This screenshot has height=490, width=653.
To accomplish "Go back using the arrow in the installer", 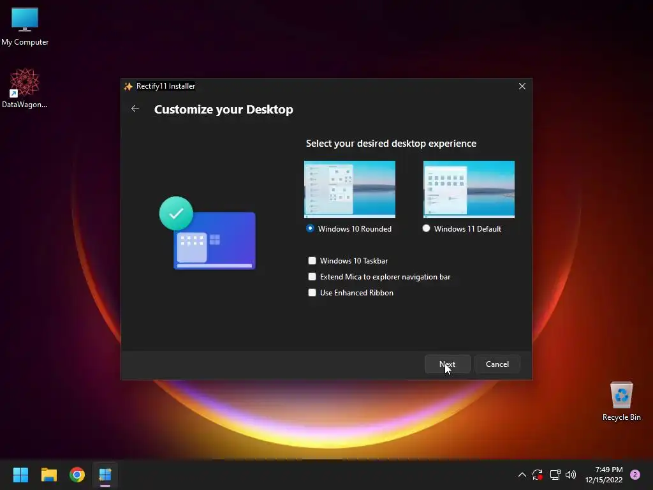I will [135, 108].
